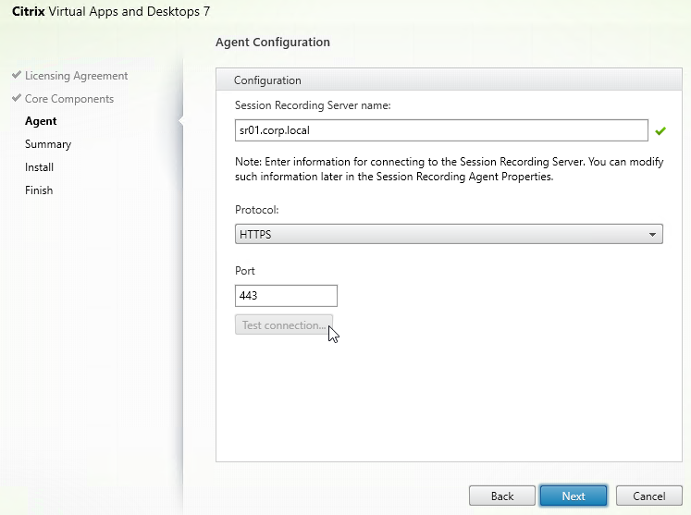Select the Core Components step
This screenshot has height=515, width=691.
69,99
